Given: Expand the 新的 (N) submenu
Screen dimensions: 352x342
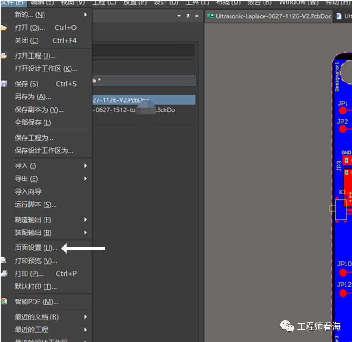Looking at the screenshot, I should coord(85,15).
